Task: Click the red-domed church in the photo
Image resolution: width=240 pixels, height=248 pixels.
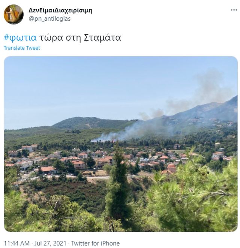Action: coord(171,168)
